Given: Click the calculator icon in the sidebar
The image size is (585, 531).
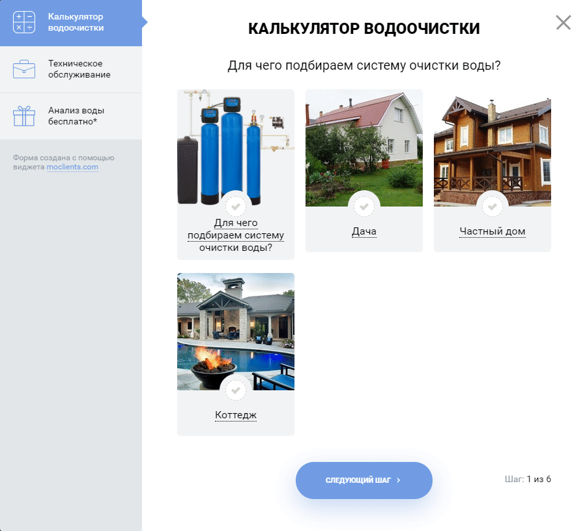Looking at the screenshot, I should pos(24,22).
